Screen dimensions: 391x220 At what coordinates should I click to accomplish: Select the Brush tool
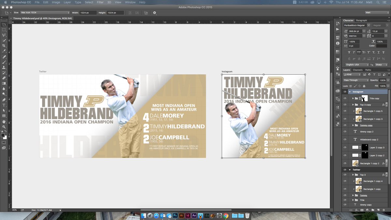(4, 62)
